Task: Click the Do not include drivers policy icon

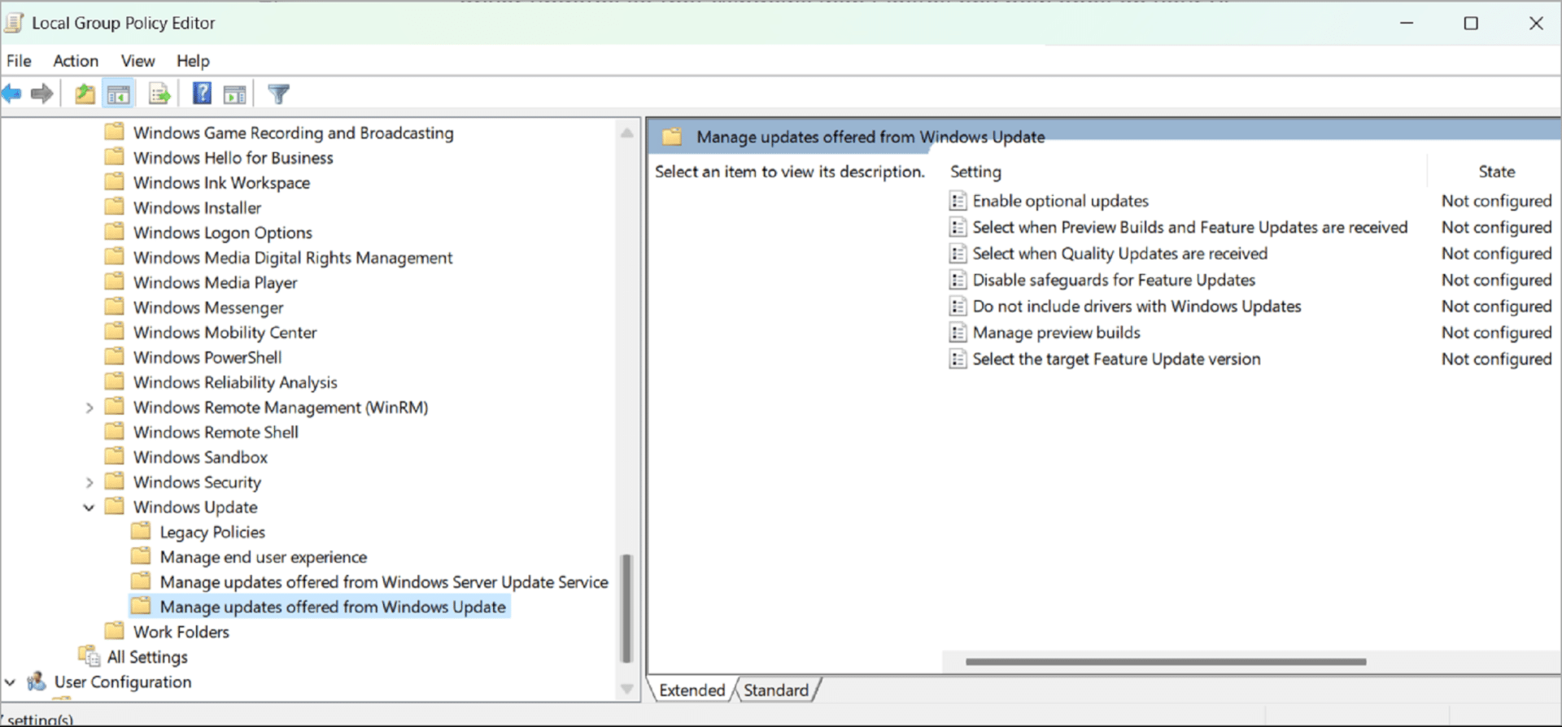Action: (958, 307)
